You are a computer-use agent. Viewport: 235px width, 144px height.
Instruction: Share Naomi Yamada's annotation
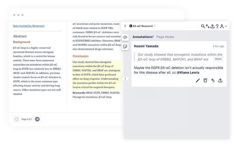(220, 80)
